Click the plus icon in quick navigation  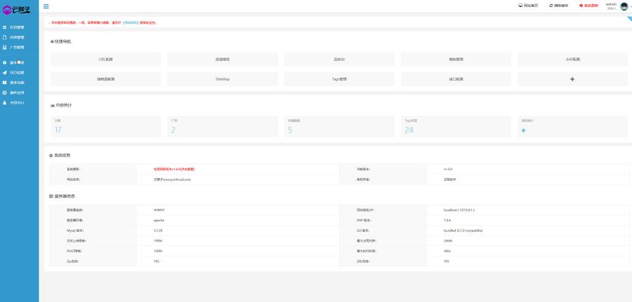point(572,79)
